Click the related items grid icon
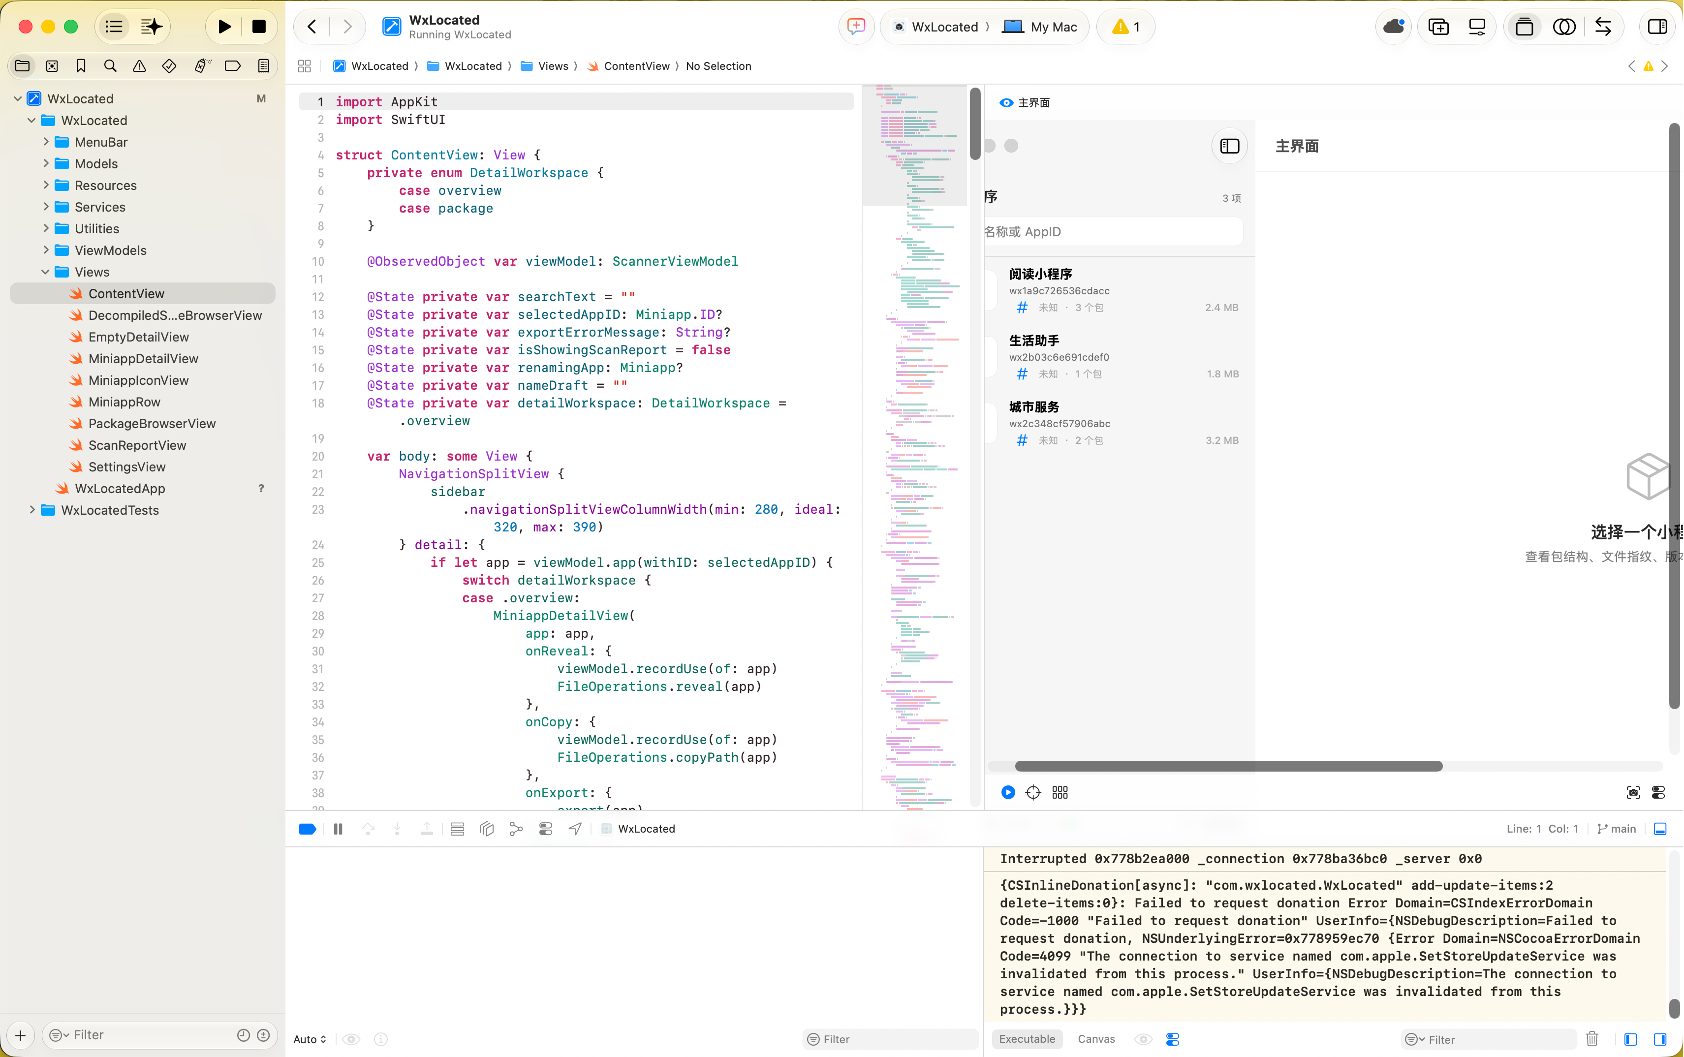 tap(304, 66)
